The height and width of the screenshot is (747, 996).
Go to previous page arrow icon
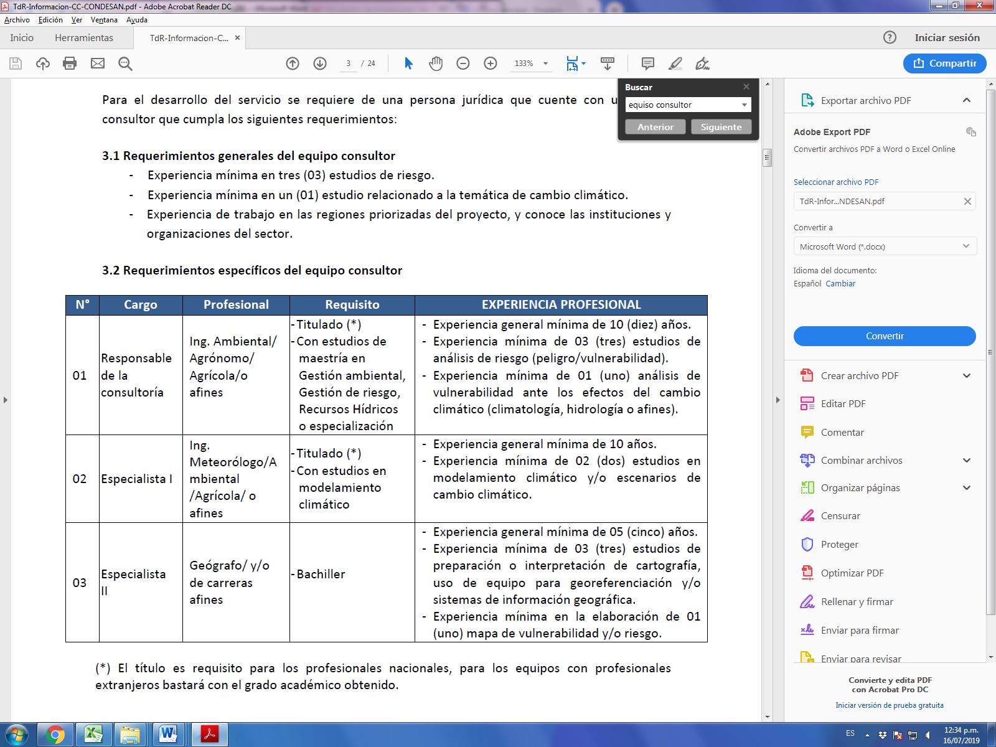293,63
